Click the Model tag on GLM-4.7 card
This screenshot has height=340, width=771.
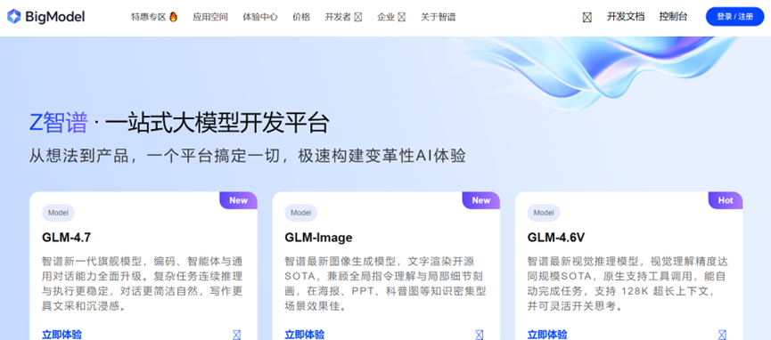[x=58, y=213]
